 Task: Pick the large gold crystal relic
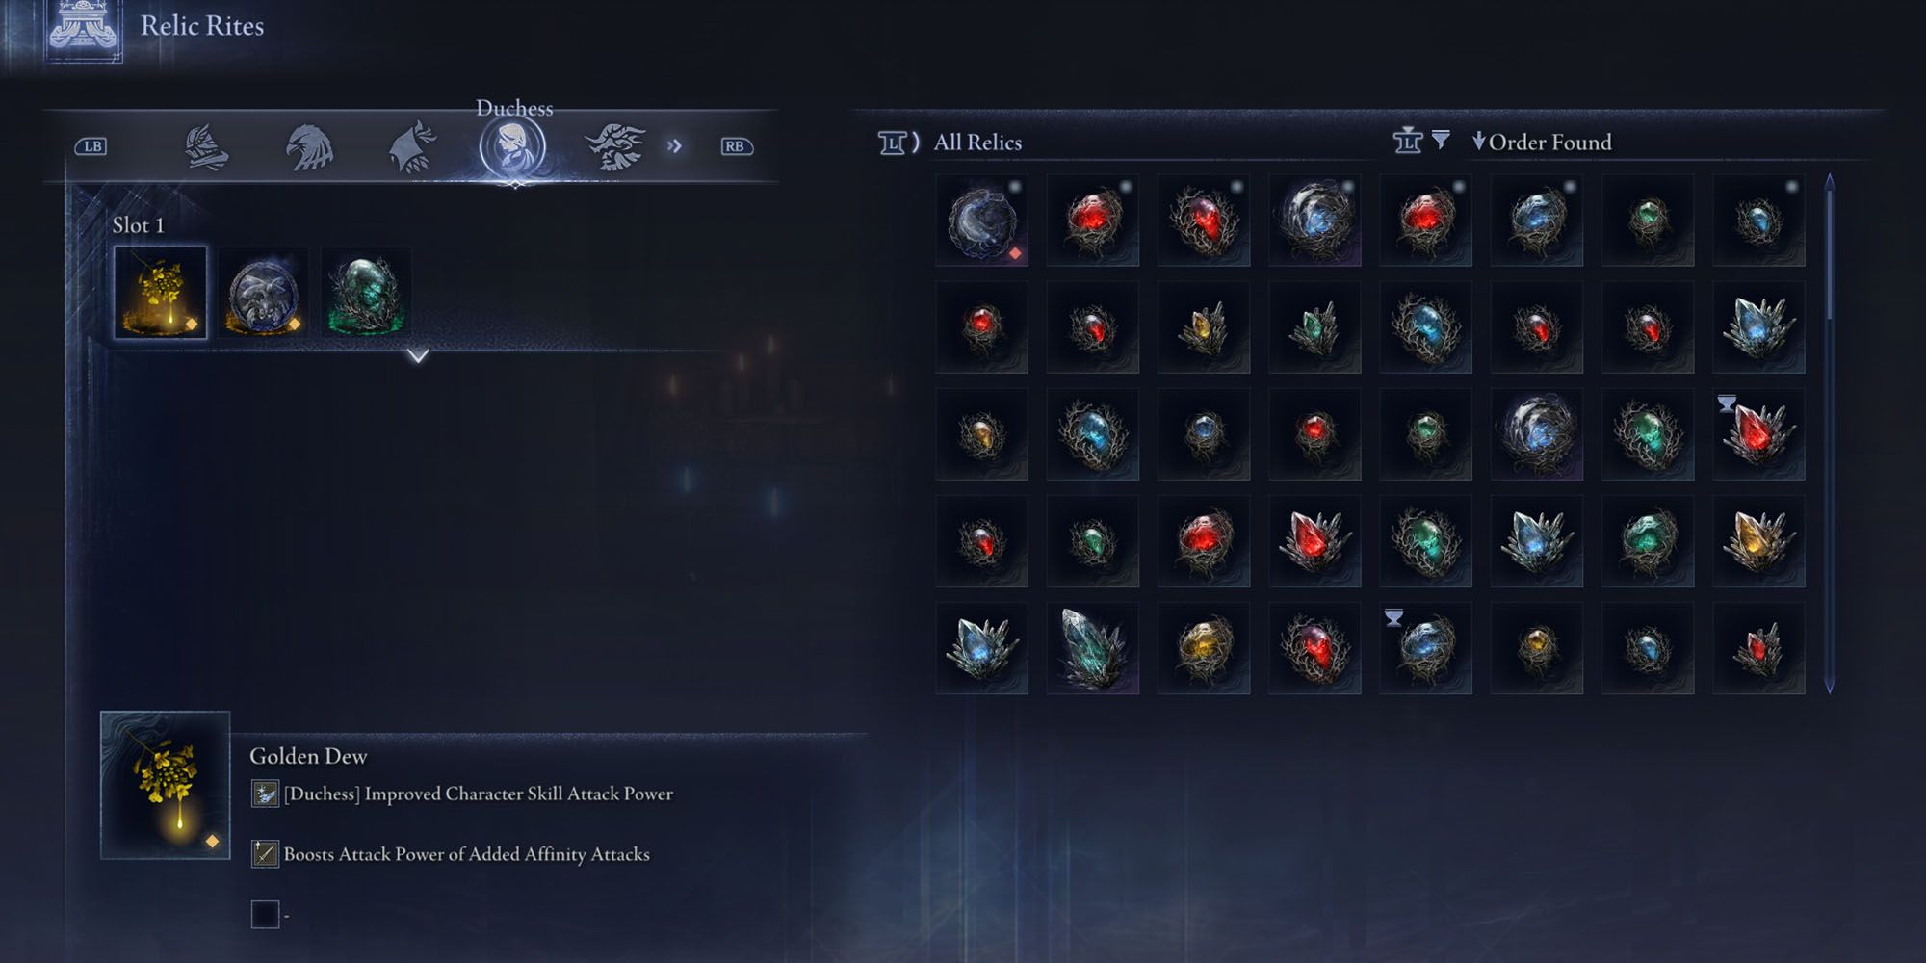[x=1758, y=541]
